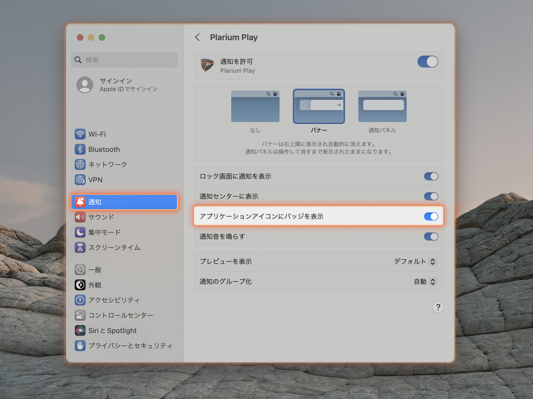
Task: Open the 通知のグループ化 自動 dropdown
Action: (x=425, y=282)
